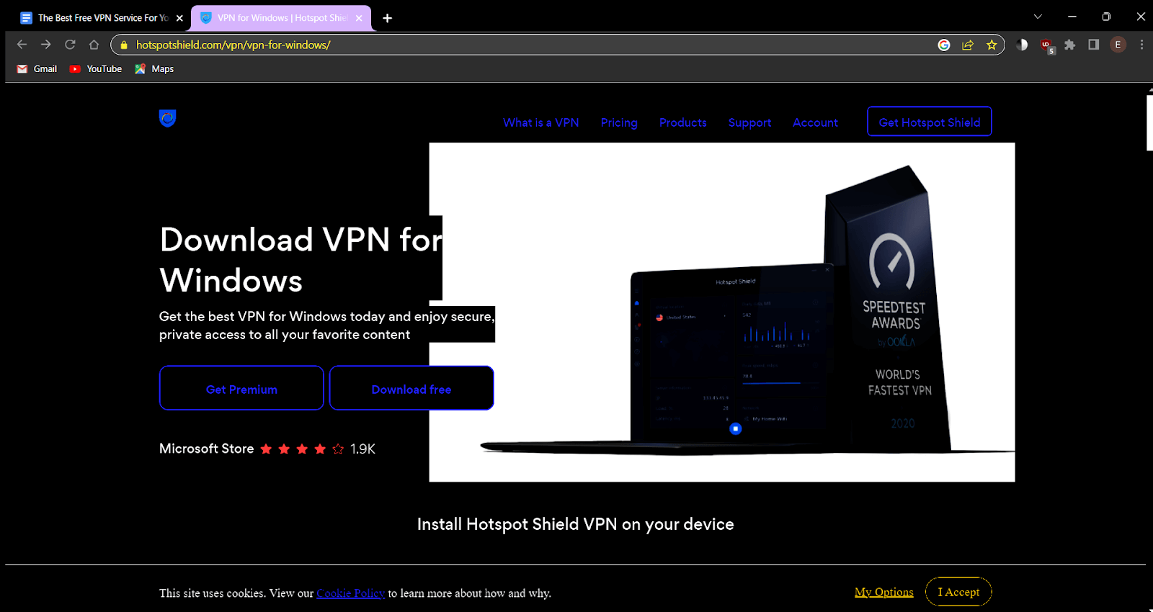Go back with browser back arrow

(22, 45)
